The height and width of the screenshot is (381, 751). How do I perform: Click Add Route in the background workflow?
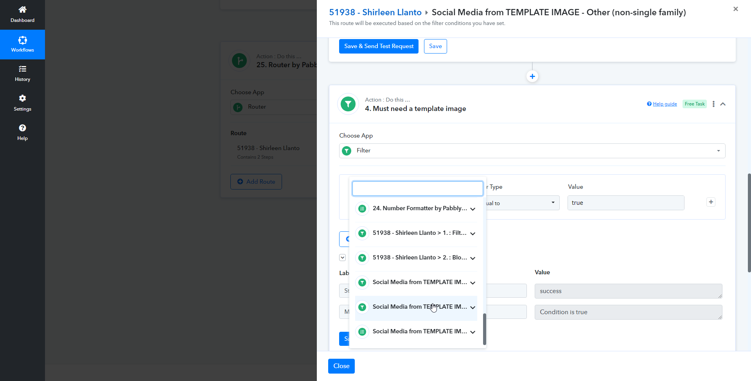coord(256,182)
